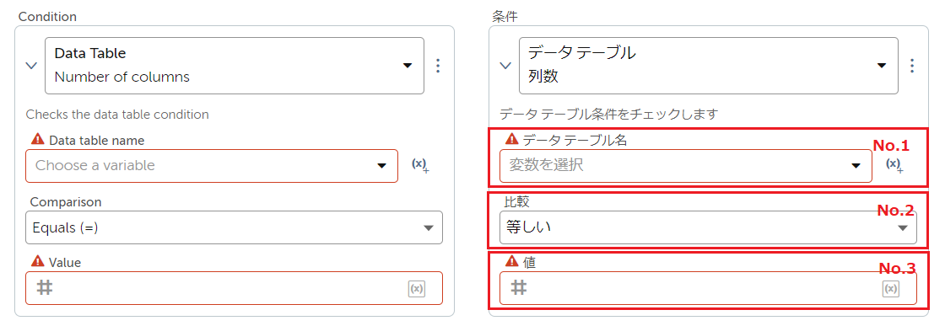Click variable (x) icon inside 値 field

click(891, 289)
